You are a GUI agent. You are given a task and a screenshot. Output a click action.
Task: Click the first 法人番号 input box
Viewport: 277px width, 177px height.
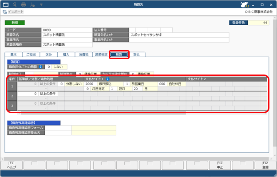click(x=132, y=30)
